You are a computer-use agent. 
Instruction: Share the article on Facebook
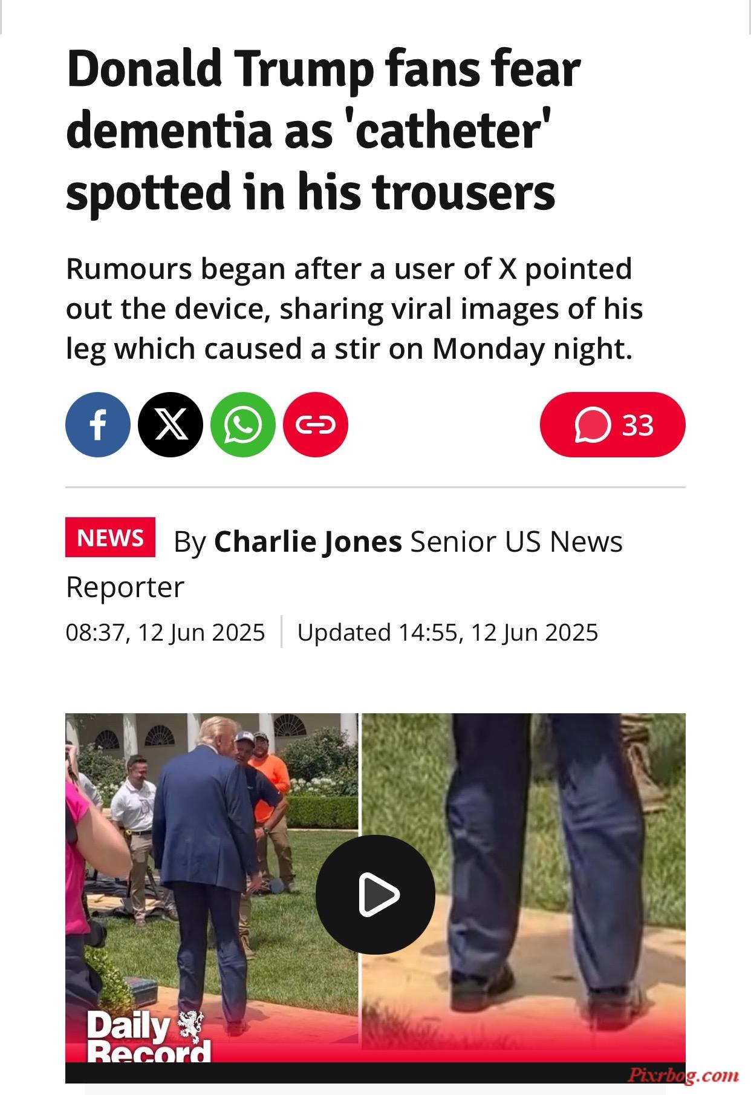[98, 424]
